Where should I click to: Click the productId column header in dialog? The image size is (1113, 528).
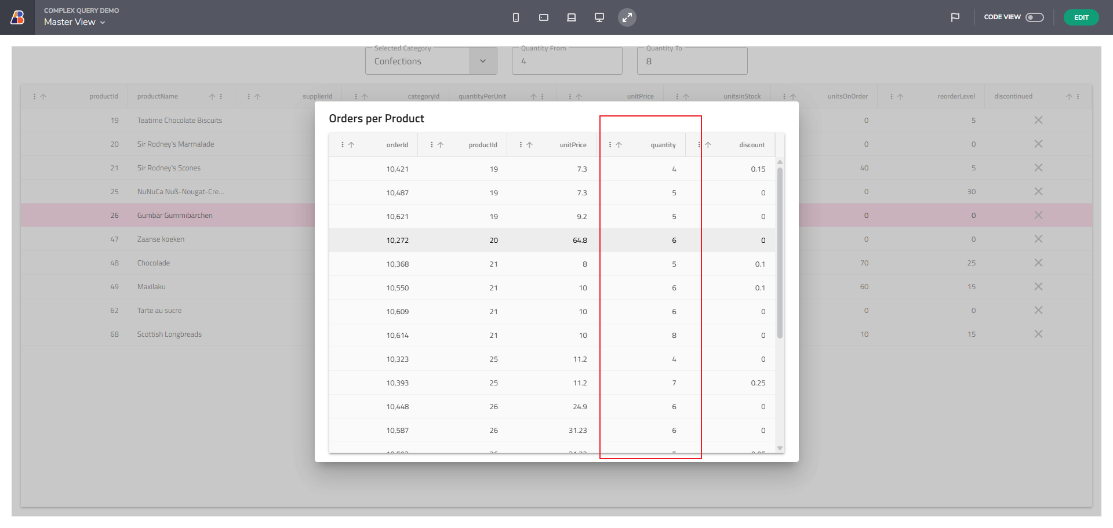(482, 145)
